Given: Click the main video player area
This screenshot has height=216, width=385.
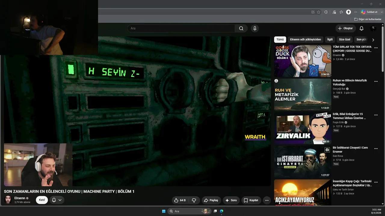Looking at the screenshot, I should (137, 111).
